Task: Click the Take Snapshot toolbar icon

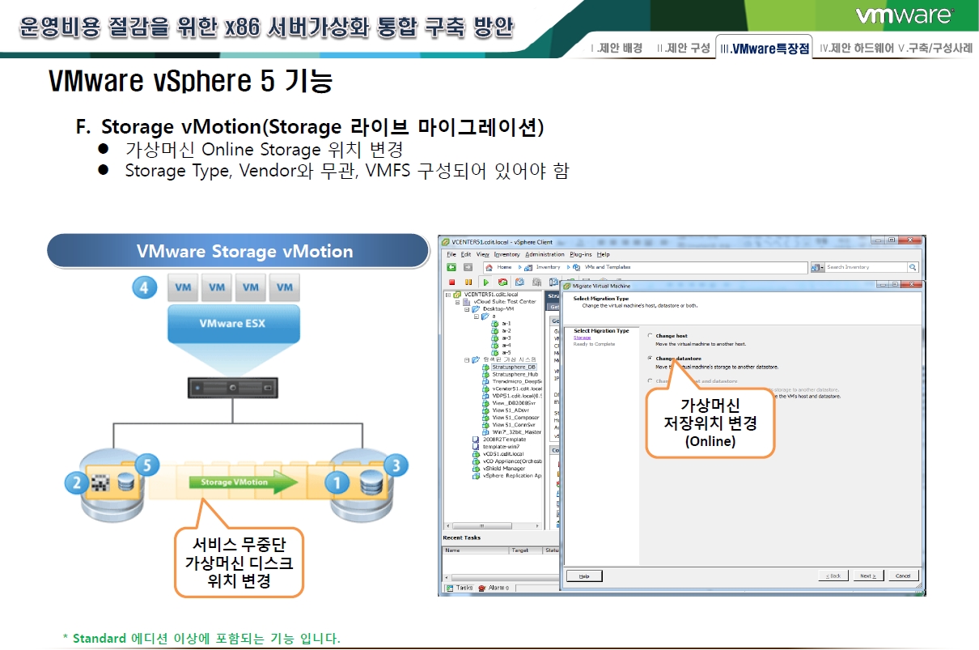Action: pyautogui.click(x=519, y=282)
